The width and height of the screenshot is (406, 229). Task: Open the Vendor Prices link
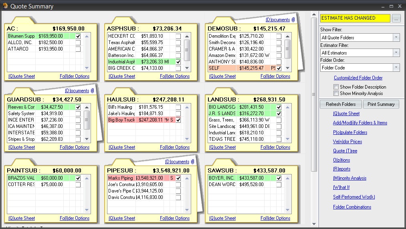coord(347,142)
